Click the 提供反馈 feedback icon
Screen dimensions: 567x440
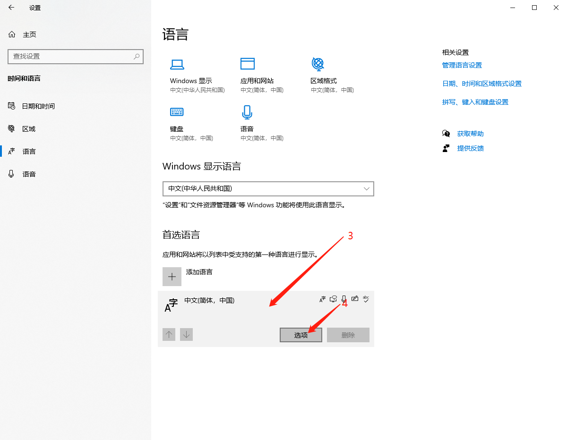pos(446,148)
